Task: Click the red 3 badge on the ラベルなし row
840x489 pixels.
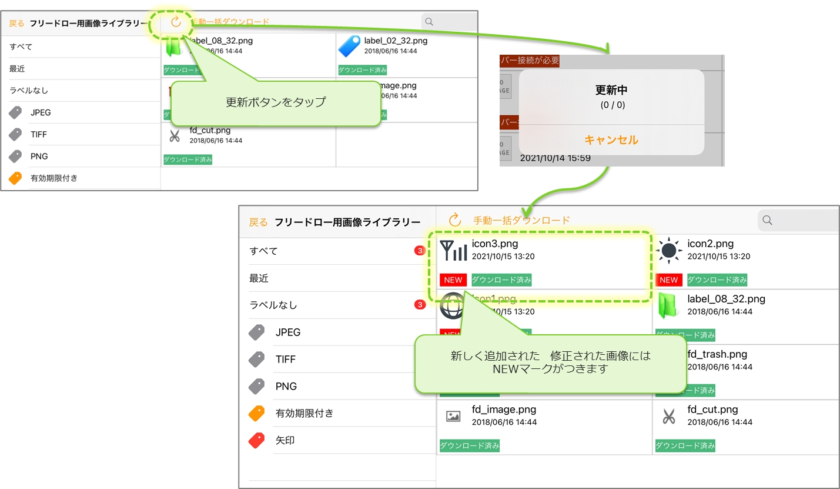Action: click(x=420, y=305)
